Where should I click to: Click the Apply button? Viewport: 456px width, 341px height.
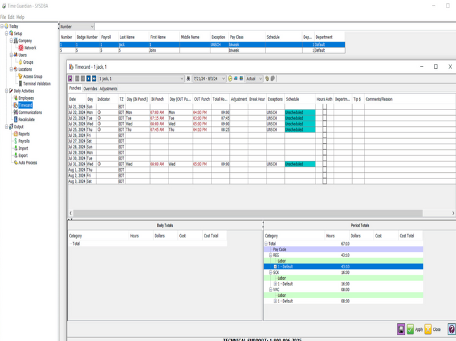click(414, 329)
